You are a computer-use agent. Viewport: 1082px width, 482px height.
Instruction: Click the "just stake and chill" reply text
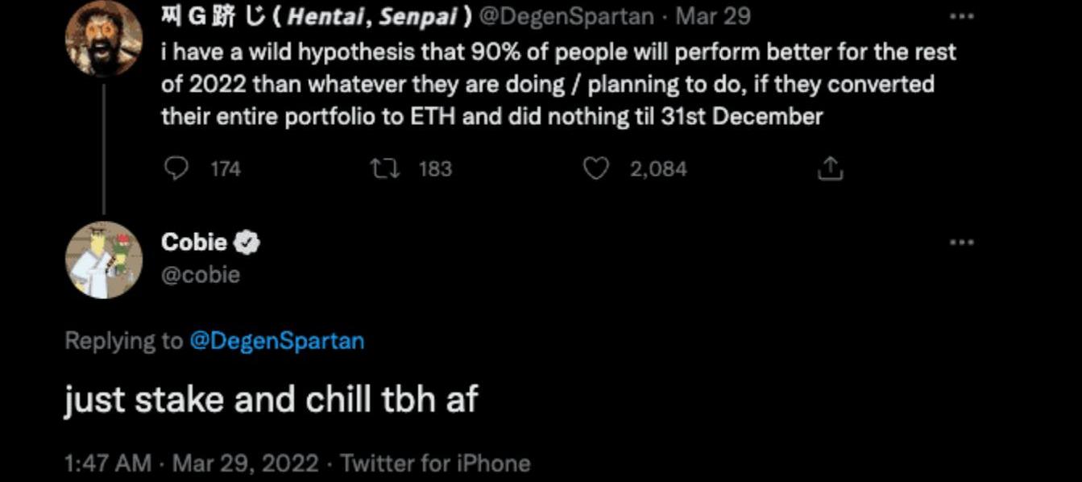(271, 400)
